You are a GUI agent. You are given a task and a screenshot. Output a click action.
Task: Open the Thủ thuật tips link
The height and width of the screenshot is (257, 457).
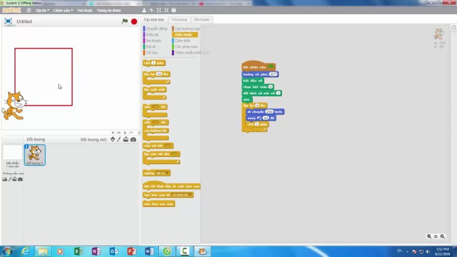(x=83, y=10)
